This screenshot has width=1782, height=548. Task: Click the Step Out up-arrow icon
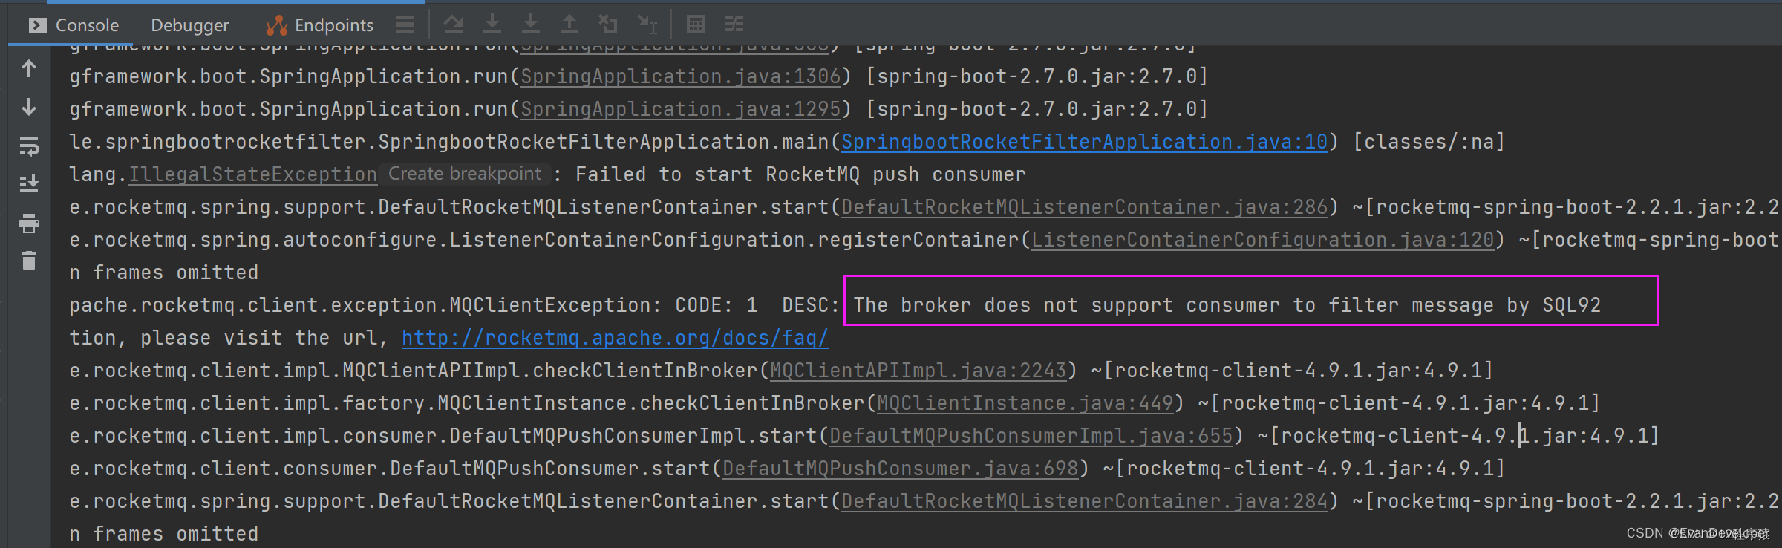569,25
